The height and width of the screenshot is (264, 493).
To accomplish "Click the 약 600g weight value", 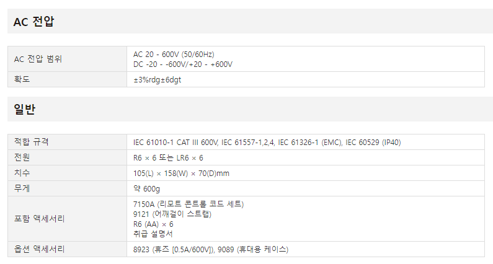I will click(x=146, y=188).
